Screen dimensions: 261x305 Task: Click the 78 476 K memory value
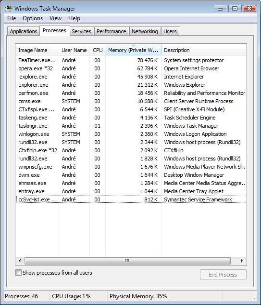pyautogui.click(x=148, y=60)
